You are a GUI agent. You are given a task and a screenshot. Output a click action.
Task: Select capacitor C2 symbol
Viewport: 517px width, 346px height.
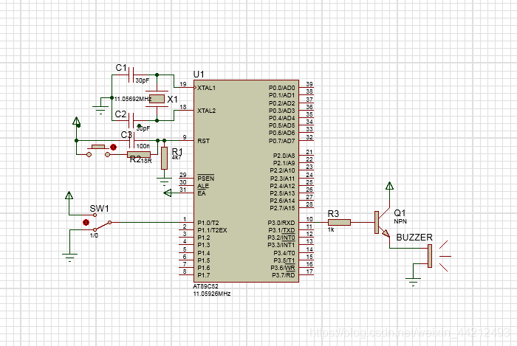click(131, 118)
